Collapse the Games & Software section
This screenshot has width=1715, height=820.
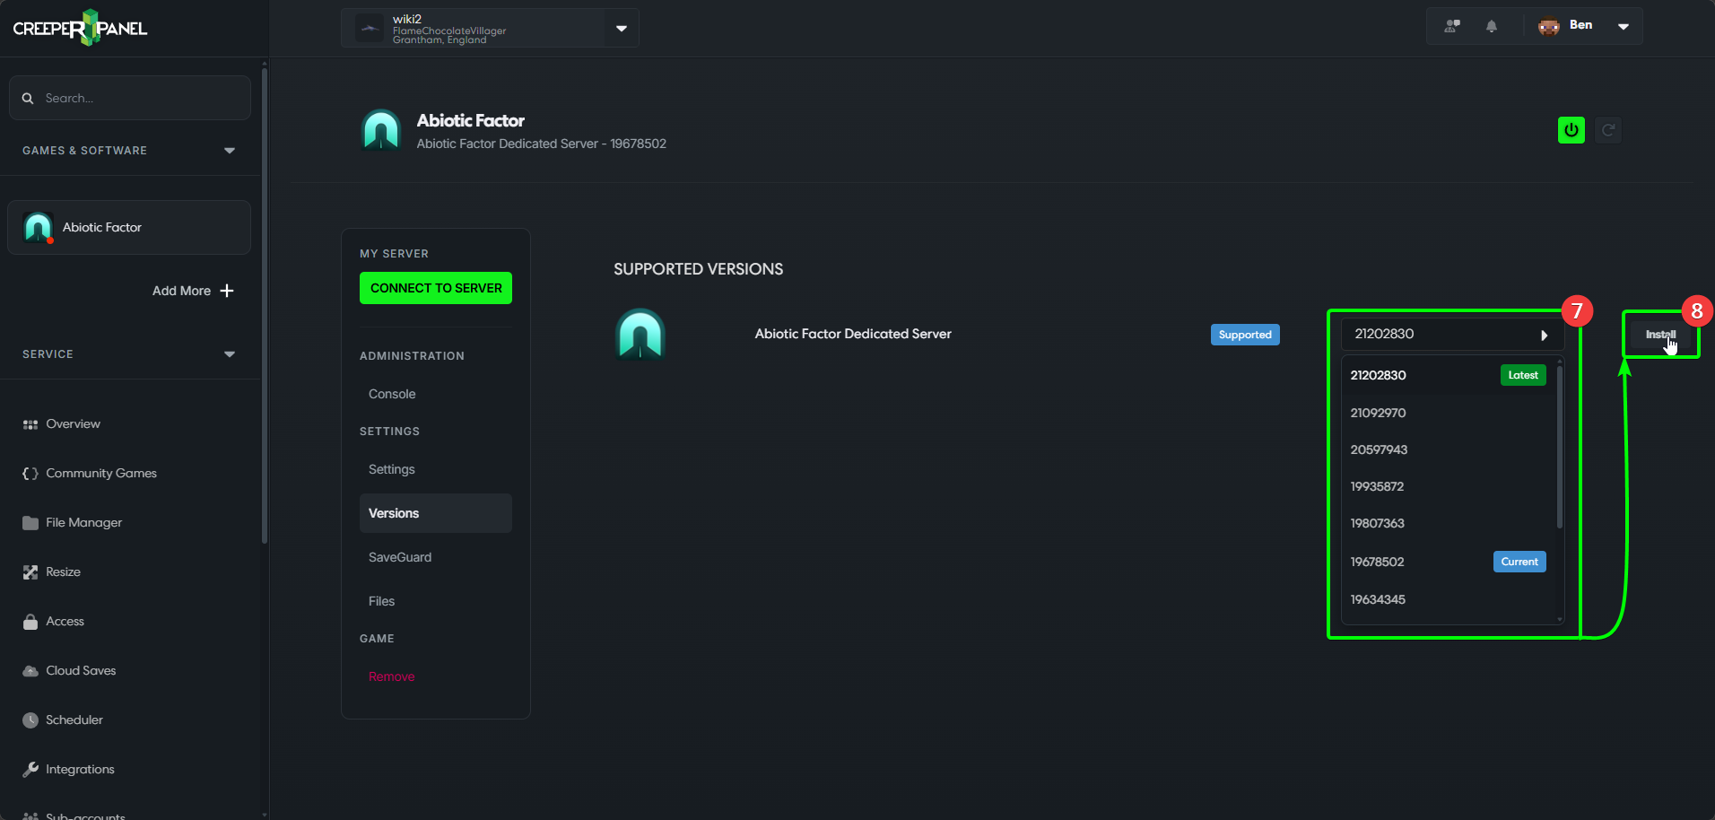pyautogui.click(x=230, y=151)
